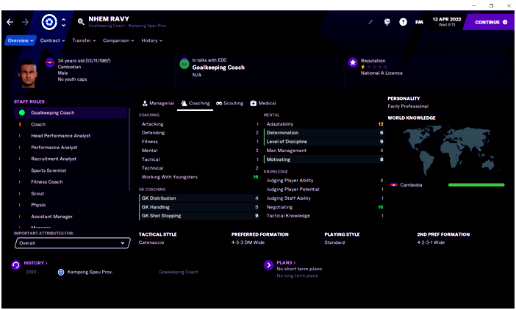Select the Sports Scientist role

pyautogui.click(x=71, y=170)
